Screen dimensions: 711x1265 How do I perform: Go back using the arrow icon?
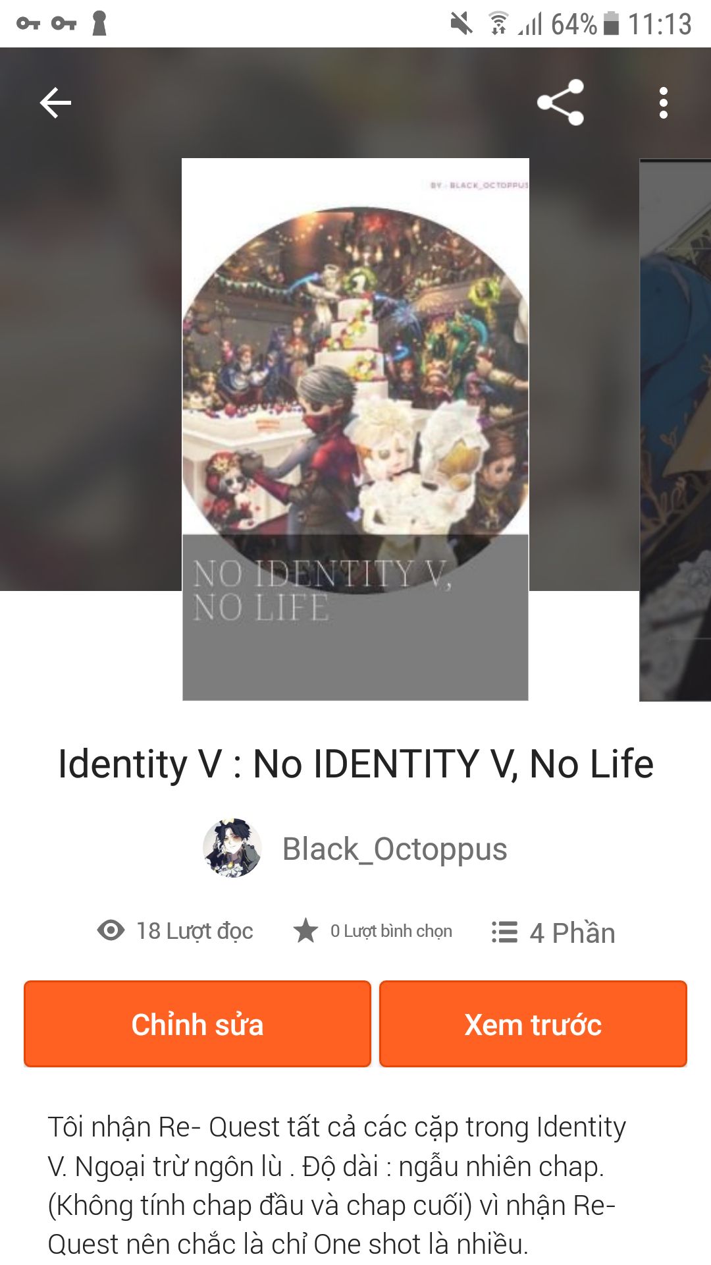pos(55,103)
